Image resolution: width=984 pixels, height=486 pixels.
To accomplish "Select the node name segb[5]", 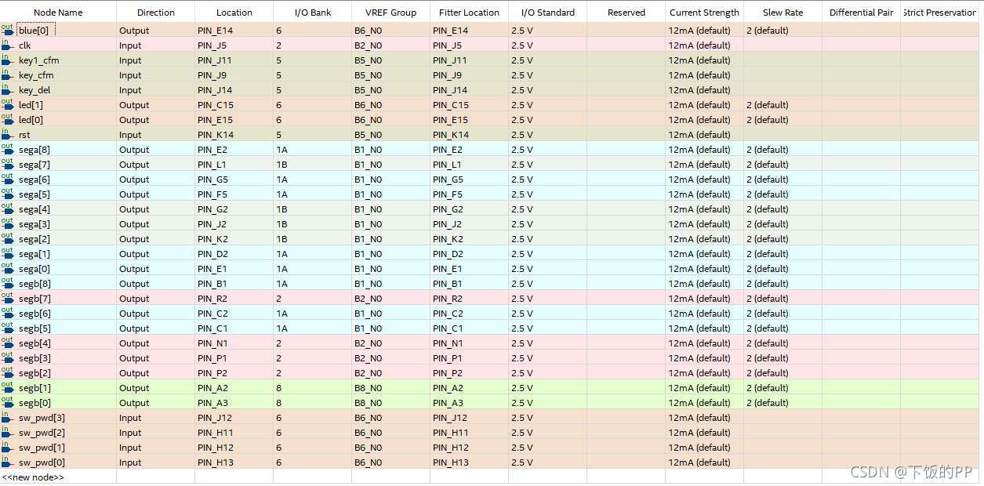I will 34,328.
